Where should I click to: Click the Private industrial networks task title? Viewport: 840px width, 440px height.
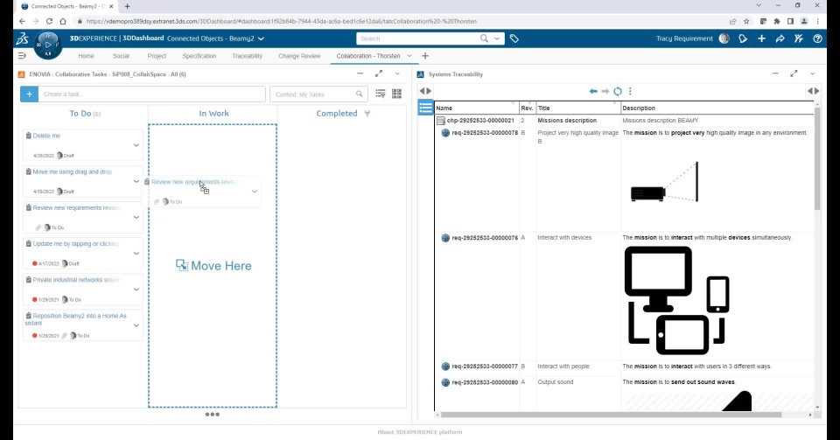(77, 280)
